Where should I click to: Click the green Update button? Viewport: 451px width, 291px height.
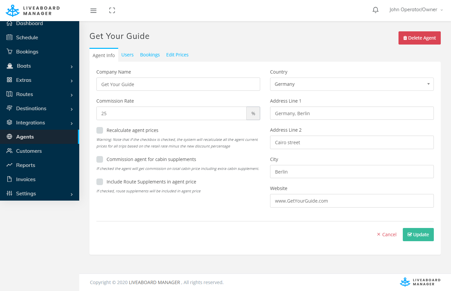(x=418, y=235)
